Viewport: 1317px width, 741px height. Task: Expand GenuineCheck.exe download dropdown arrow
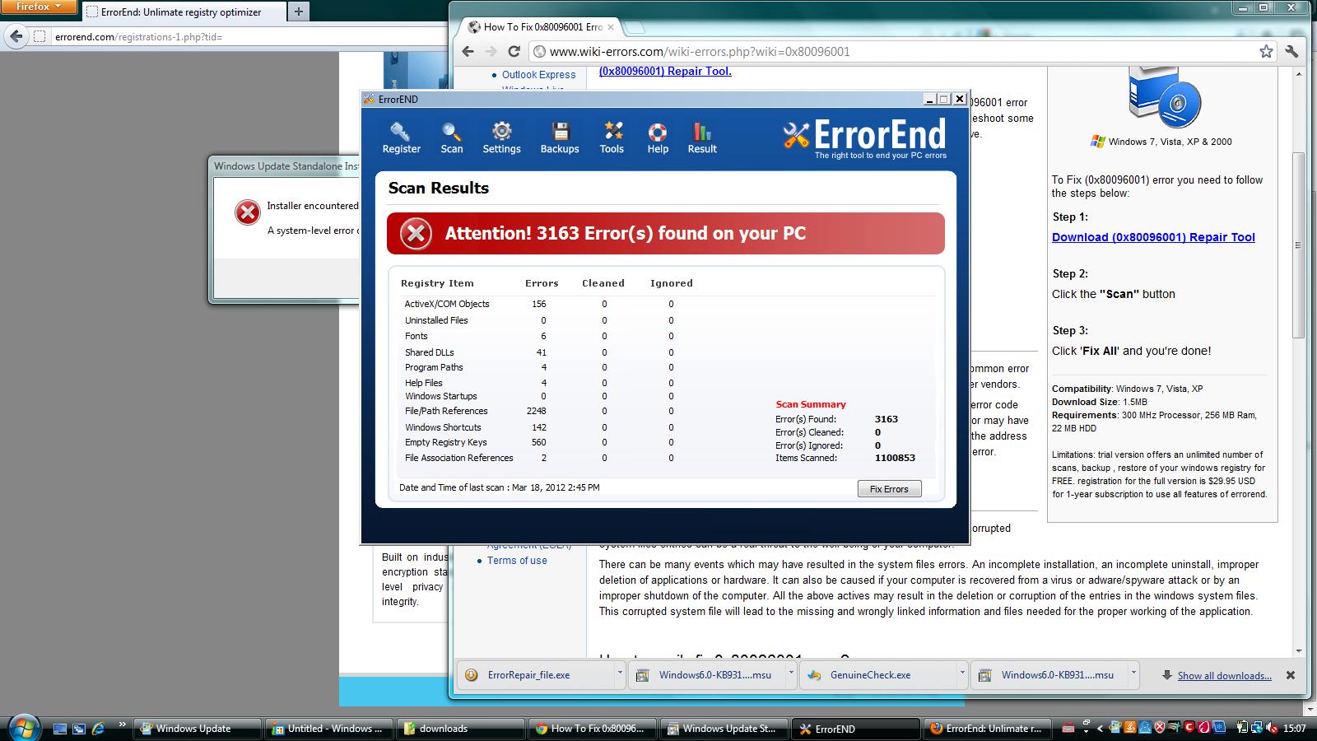[x=961, y=673]
